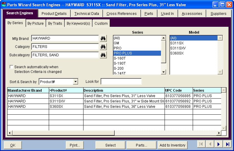
Task: Click the Subcategory input field
Action: pos(65,55)
